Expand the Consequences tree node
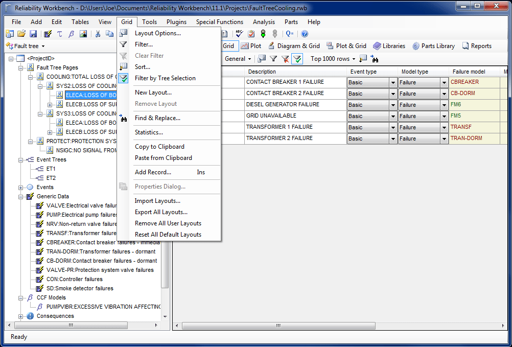Screen dimensions: 512x347 (20, 316)
